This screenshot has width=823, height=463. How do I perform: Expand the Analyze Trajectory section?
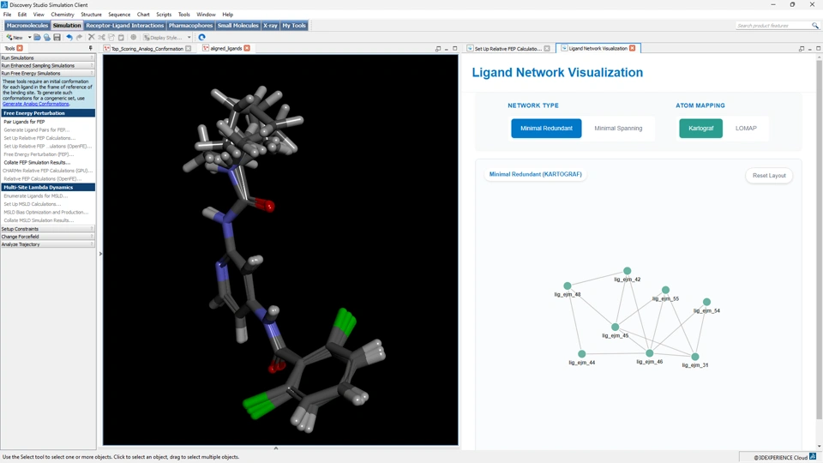[47, 244]
